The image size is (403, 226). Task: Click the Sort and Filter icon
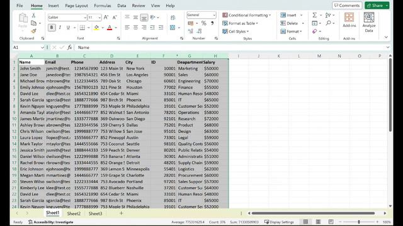click(x=328, y=15)
